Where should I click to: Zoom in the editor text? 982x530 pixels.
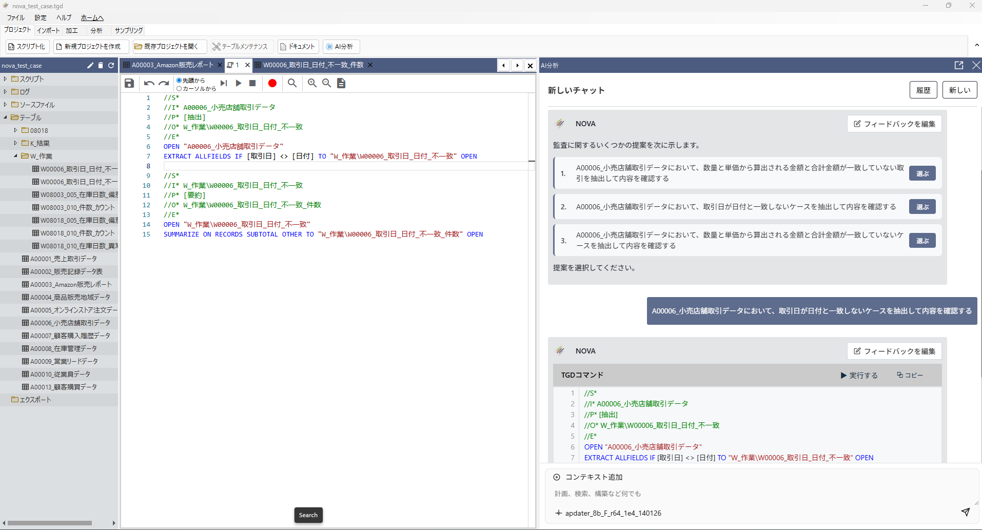point(312,83)
